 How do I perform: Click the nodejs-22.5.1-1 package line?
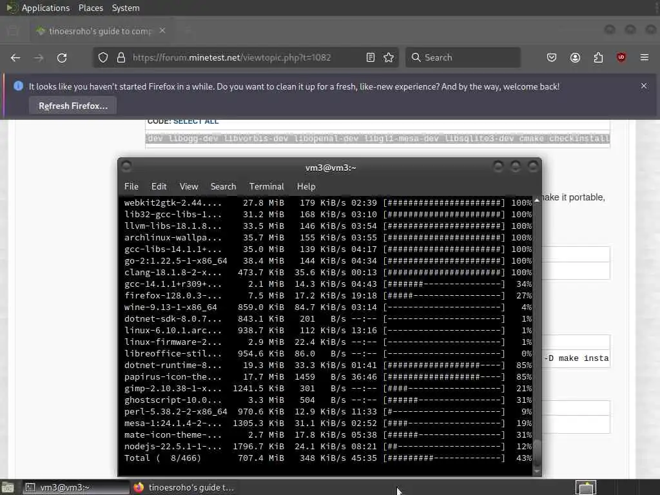(328, 447)
